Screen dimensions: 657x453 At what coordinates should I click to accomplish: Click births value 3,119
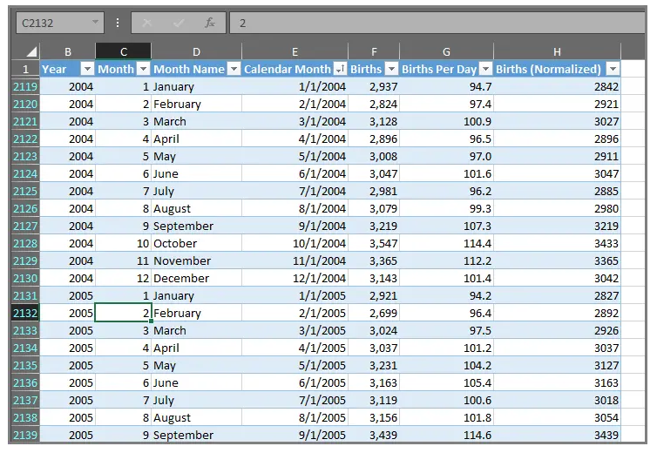tap(374, 400)
